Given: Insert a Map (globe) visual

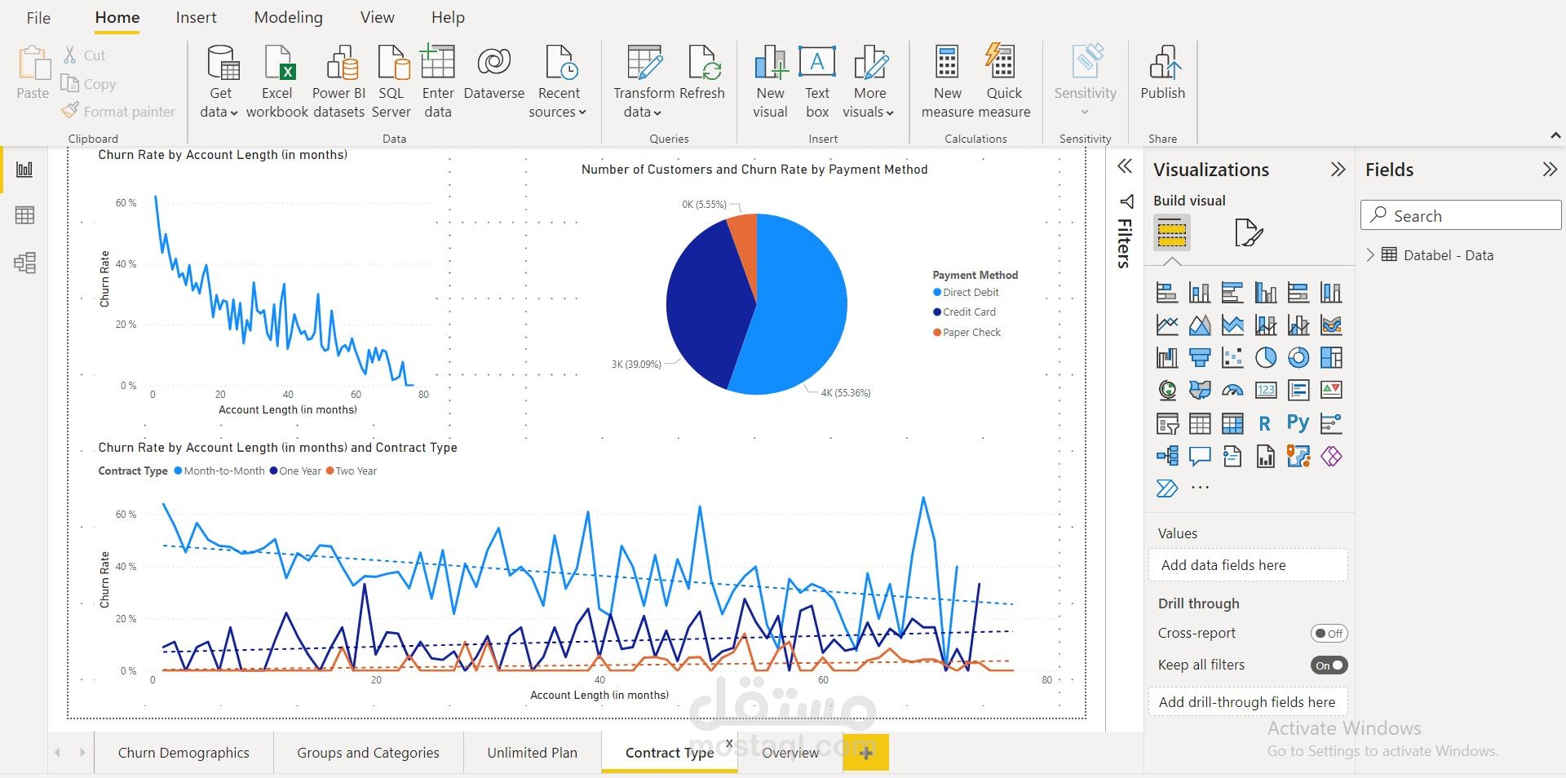Looking at the screenshot, I should tap(1167, 391).
